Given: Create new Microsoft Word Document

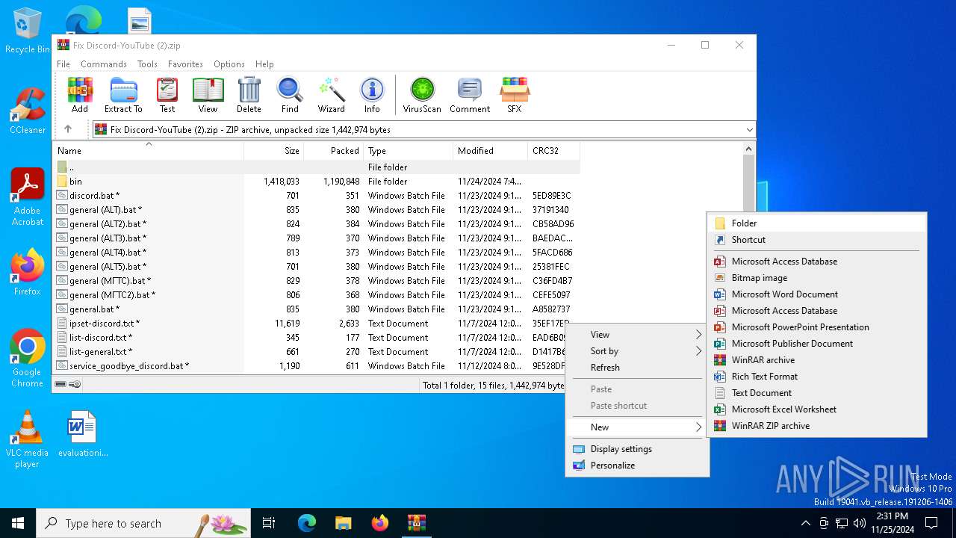Looking at the screenshot, I should click(817, 294).
